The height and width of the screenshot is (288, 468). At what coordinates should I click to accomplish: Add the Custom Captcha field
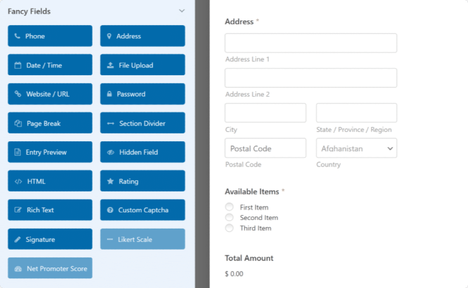click(x=143, y=210)
